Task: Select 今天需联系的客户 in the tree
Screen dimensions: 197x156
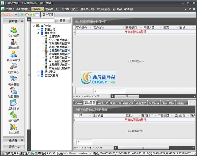Action: pyautogui.click(x=60, y=51)
